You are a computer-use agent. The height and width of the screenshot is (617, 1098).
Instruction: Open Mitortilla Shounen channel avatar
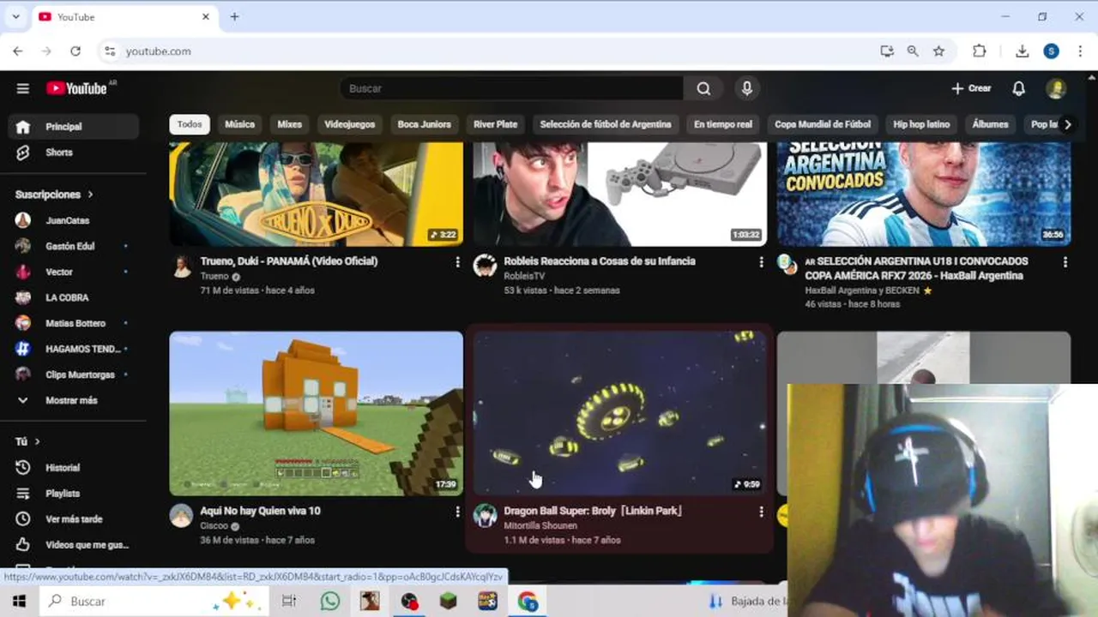486,515
